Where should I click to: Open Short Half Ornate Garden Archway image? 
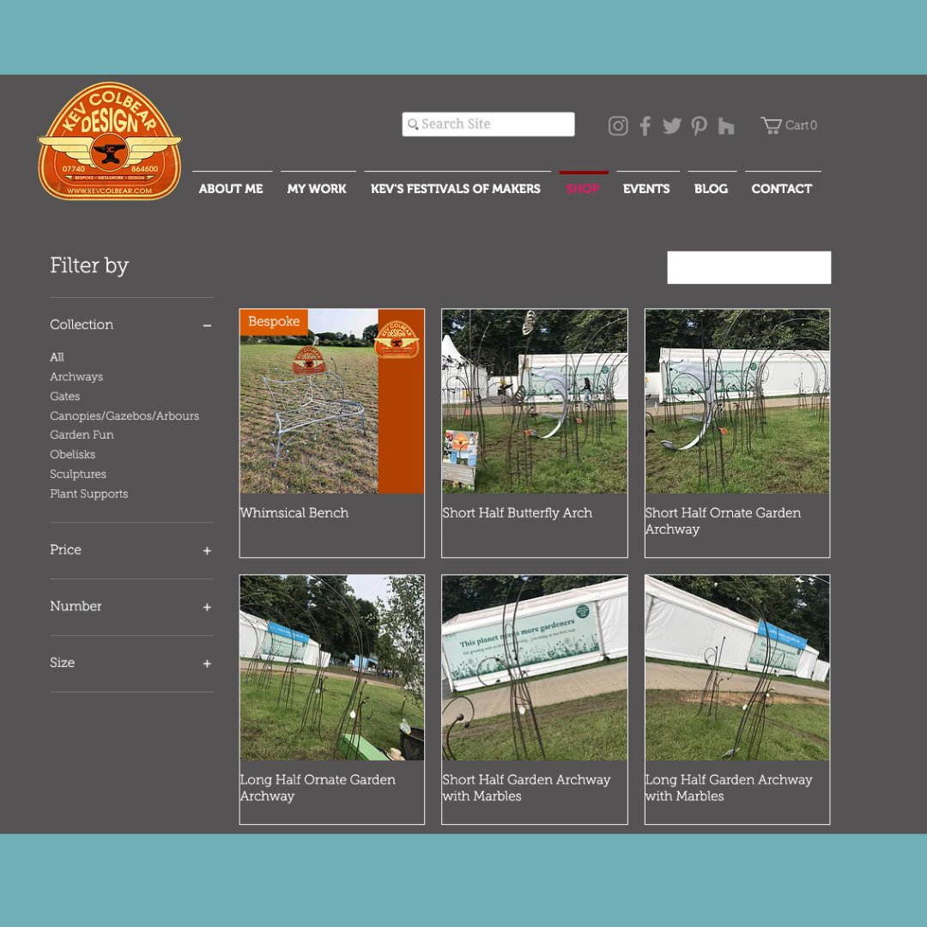737,401
